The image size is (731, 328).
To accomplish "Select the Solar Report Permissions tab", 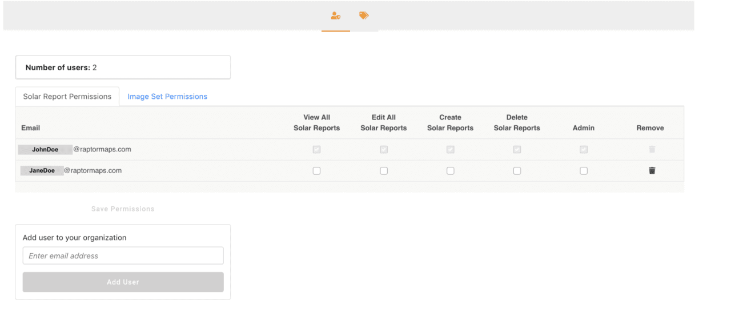I will pos(67,97).
